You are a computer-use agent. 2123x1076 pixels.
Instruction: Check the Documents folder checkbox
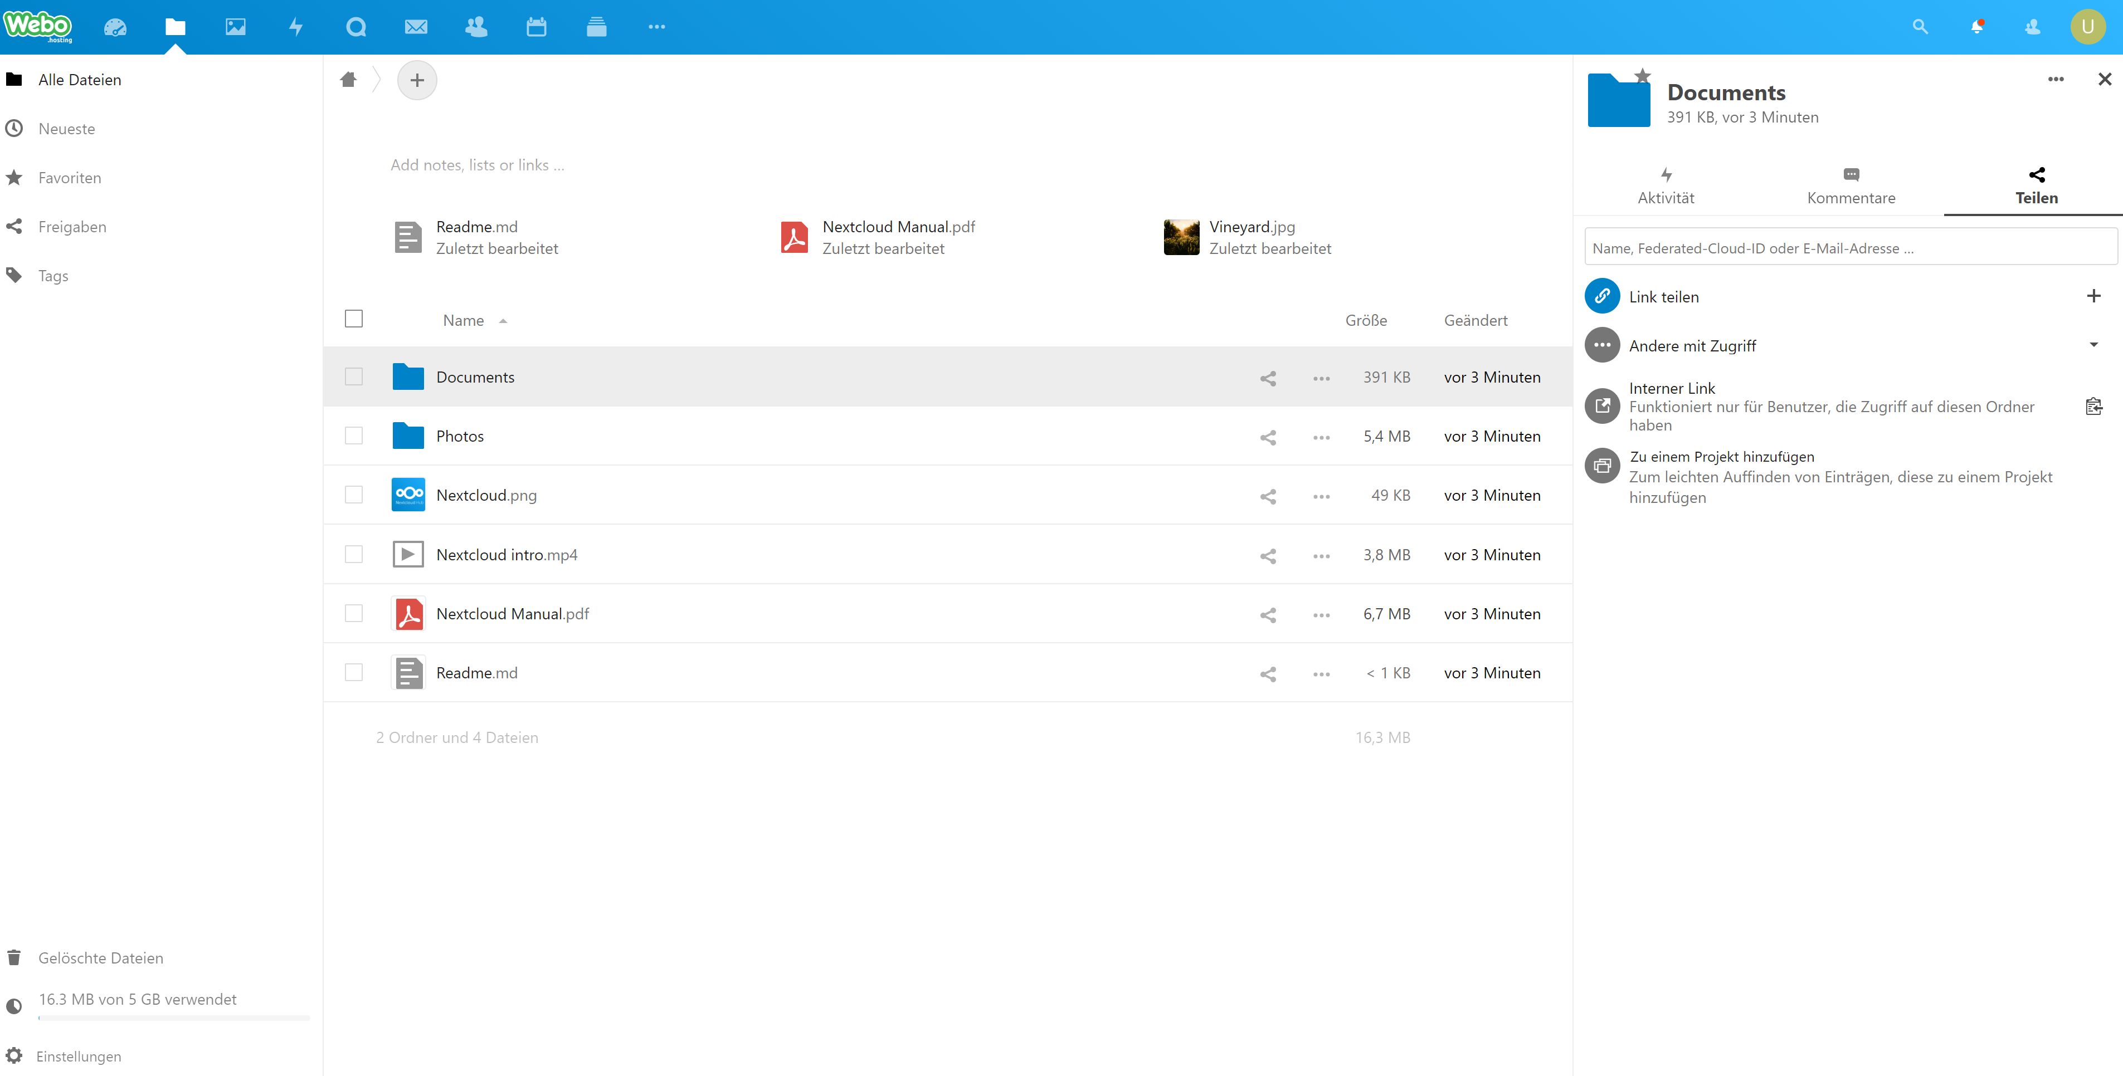(x=354, y=378)
